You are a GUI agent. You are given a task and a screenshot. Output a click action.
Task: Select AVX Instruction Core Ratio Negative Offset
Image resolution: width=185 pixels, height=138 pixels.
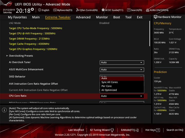pos(33,84)
